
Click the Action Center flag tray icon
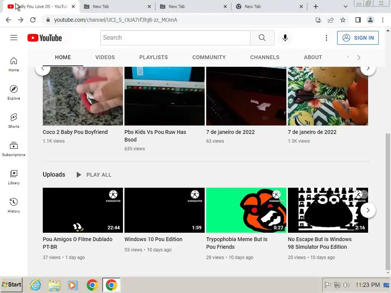328,285
